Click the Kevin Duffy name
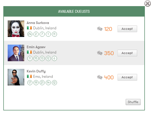This screenshot has width=151, height=114. coord(36,71)
